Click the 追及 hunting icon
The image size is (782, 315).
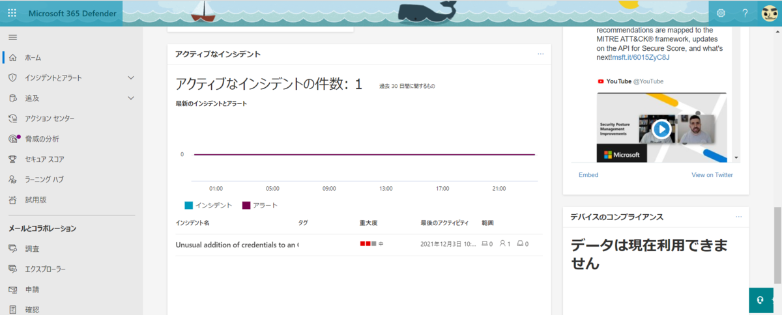(12, 98)
